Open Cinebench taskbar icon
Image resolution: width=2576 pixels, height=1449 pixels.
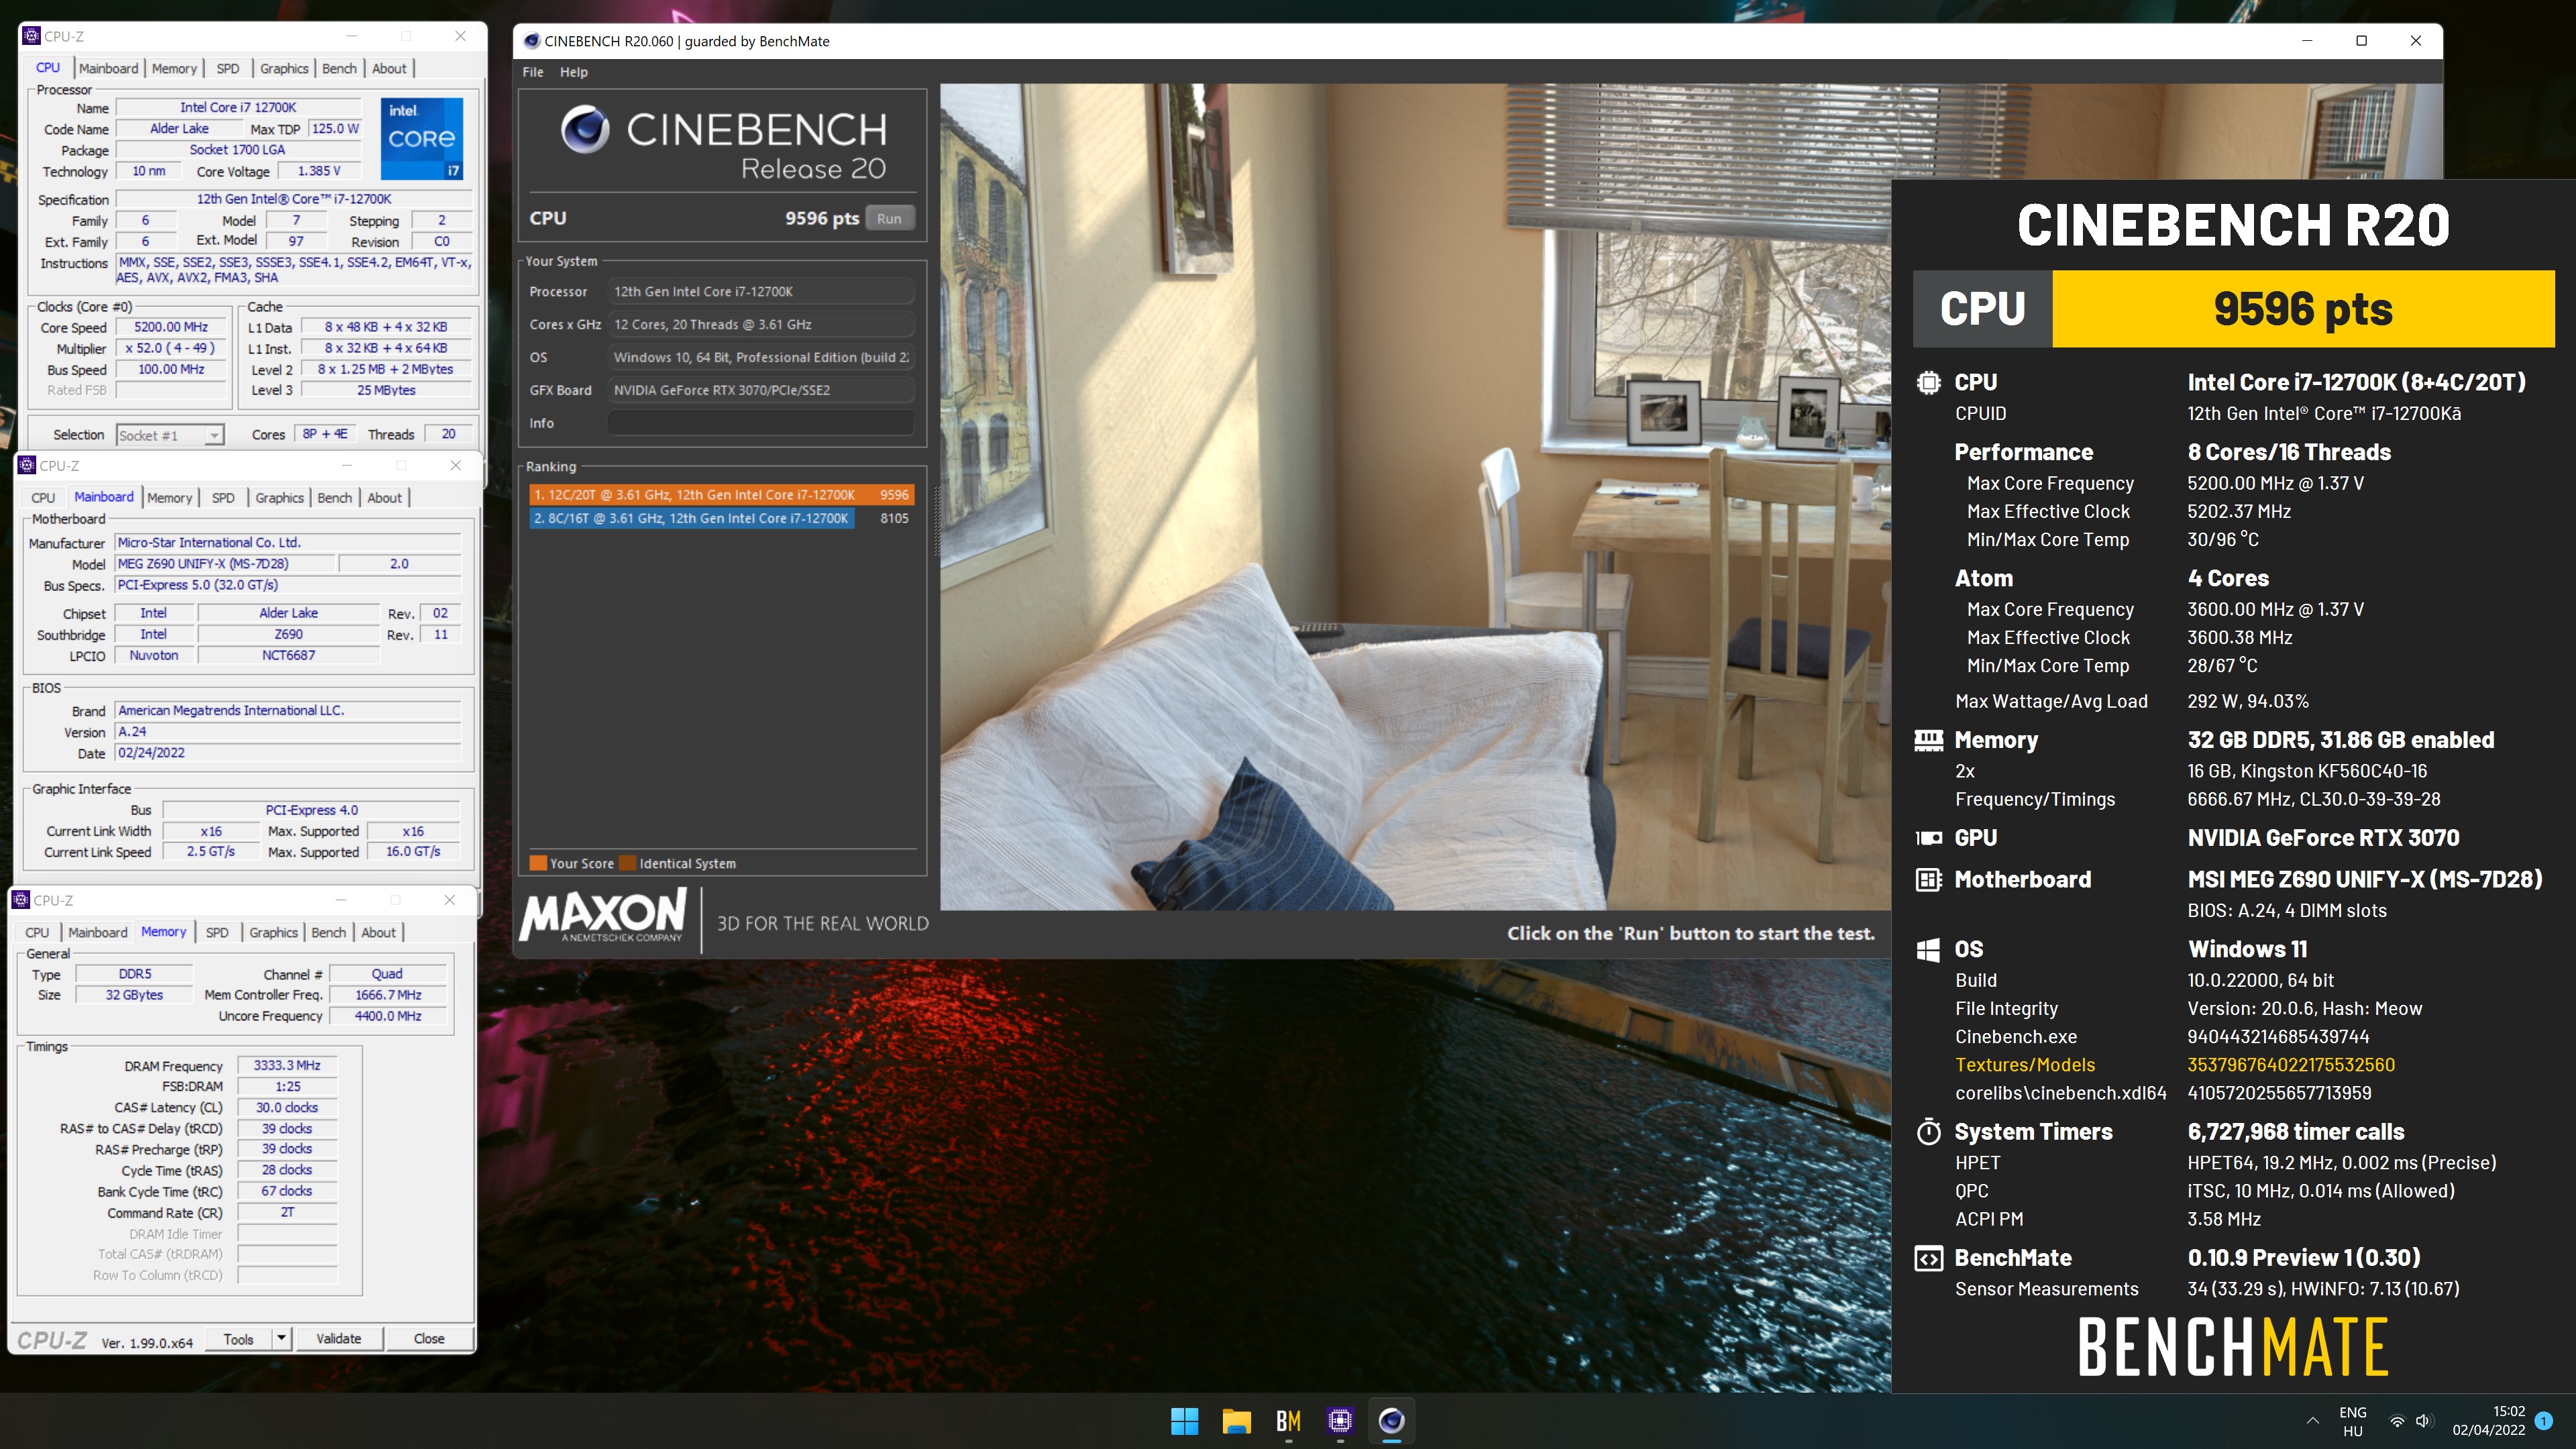click(1392, 1421)
